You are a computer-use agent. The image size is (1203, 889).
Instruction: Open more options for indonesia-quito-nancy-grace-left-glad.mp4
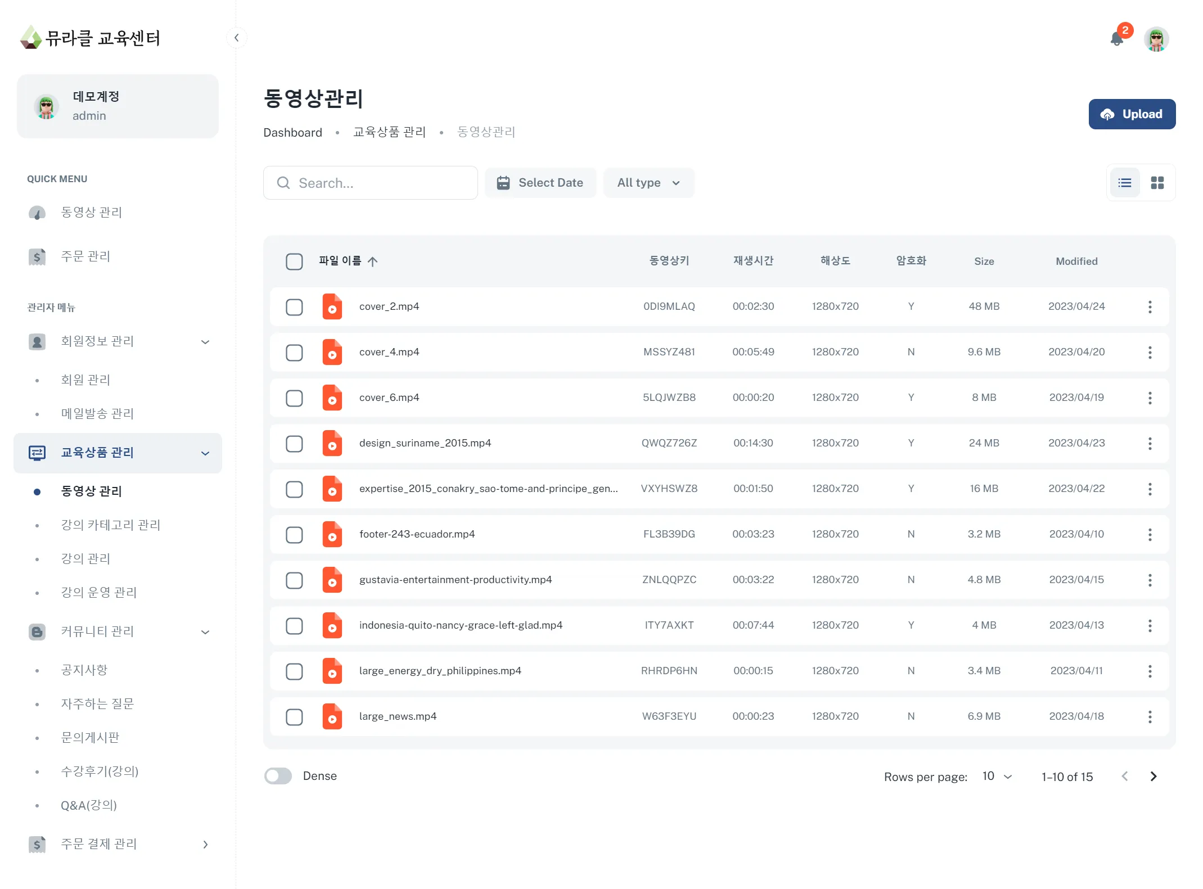point(1150,625)
